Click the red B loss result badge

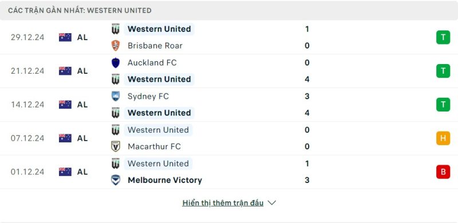pos(443,172)
